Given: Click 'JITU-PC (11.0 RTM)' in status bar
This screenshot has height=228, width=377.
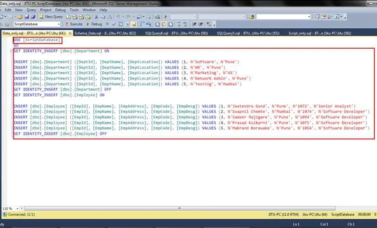Looking at the screenshot, I should click(284, 215).
